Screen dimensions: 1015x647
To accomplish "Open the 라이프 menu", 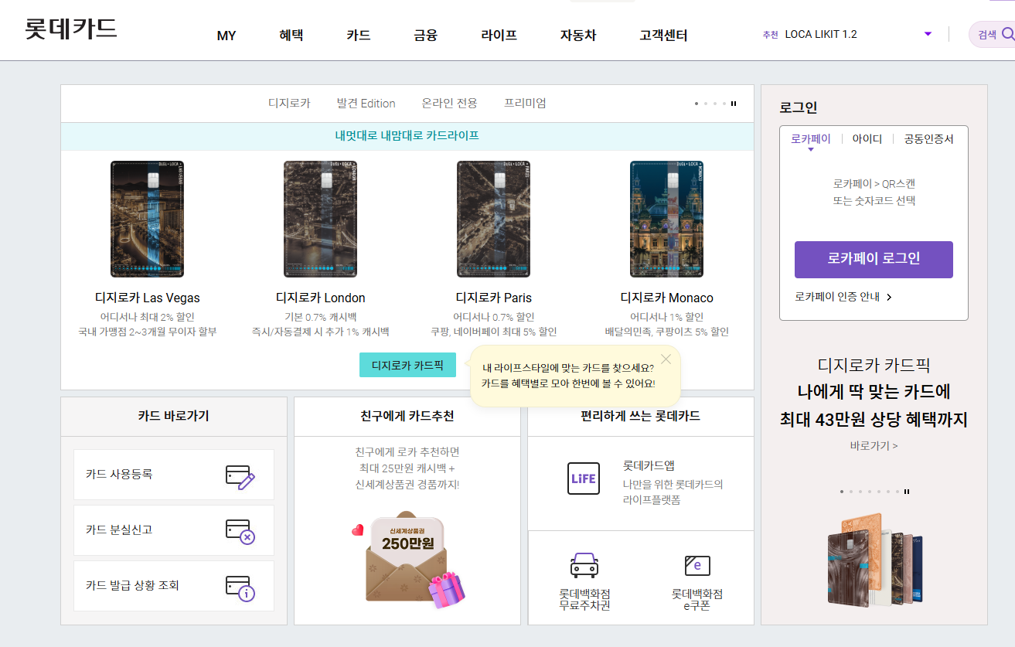I will coord(499,35).
